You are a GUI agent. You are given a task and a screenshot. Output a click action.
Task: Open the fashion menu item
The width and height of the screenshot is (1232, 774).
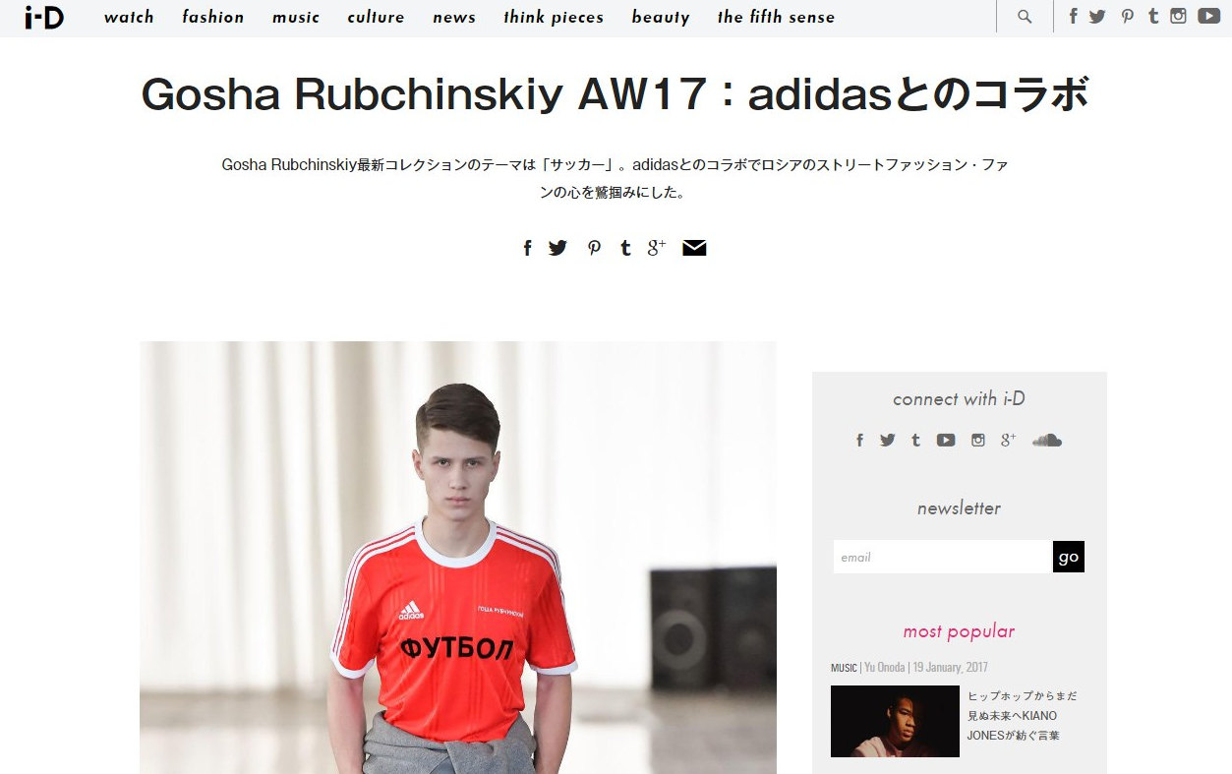(213, 17)
